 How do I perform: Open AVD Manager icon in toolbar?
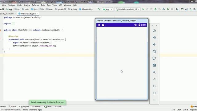(191, 9)
